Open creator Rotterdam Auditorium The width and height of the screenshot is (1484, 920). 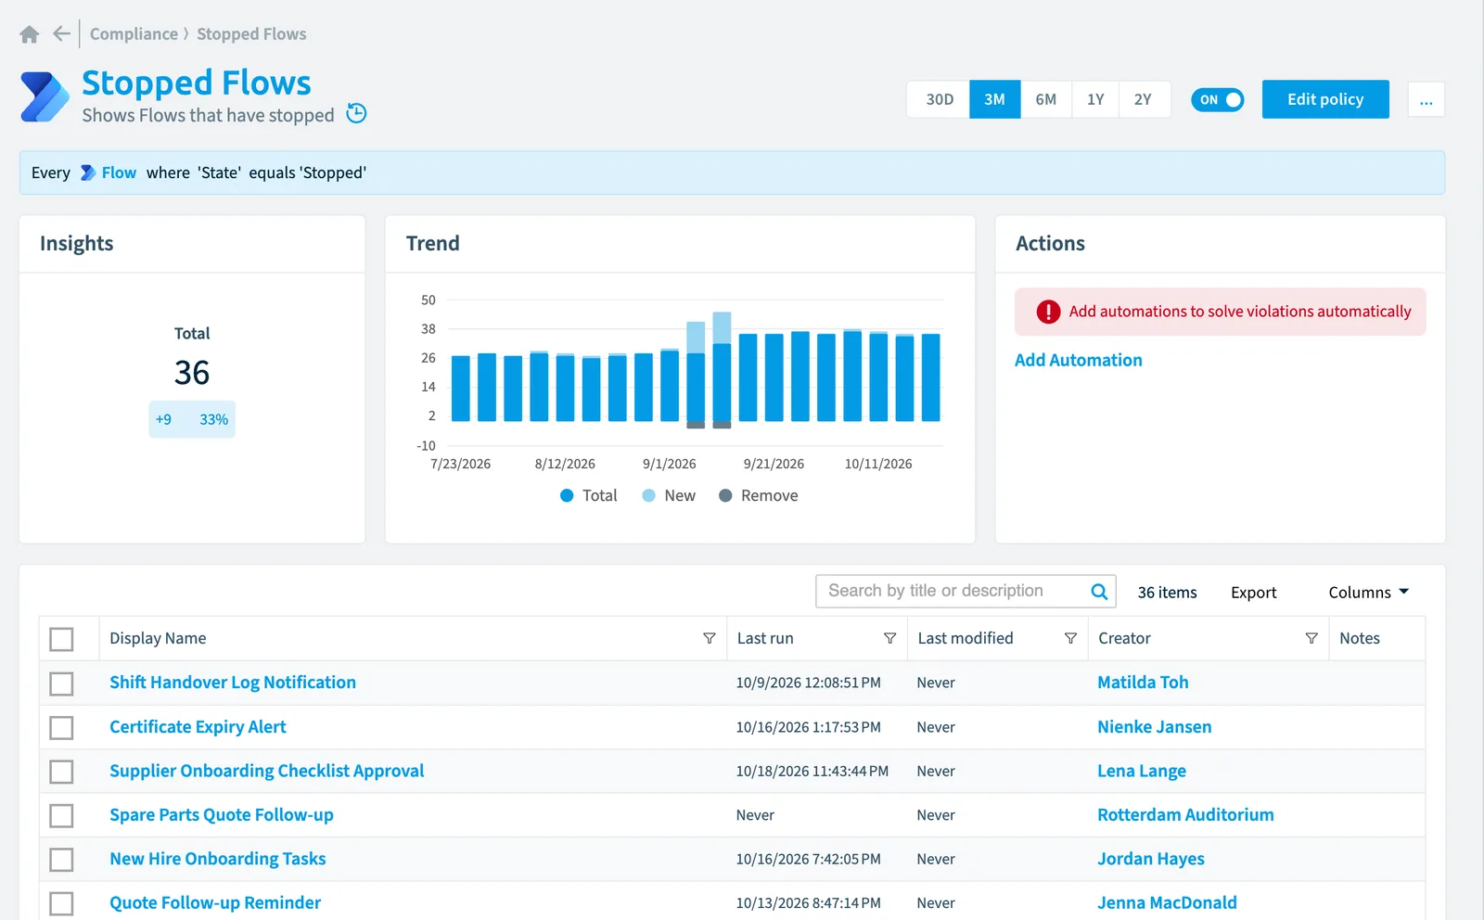pyautogui.click(x=1185, y=815)
